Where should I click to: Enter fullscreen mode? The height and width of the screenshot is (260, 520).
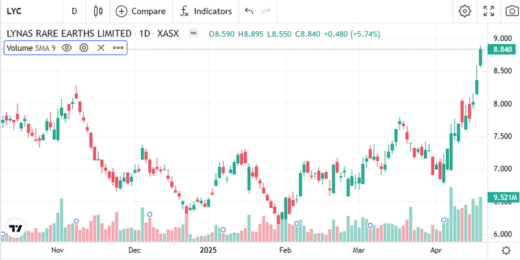tap(489, 11)
